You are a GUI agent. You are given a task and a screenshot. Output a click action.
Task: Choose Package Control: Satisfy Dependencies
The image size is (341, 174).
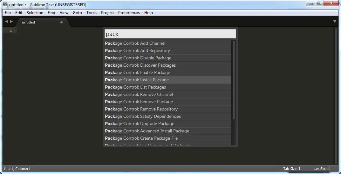coord(168,116)
